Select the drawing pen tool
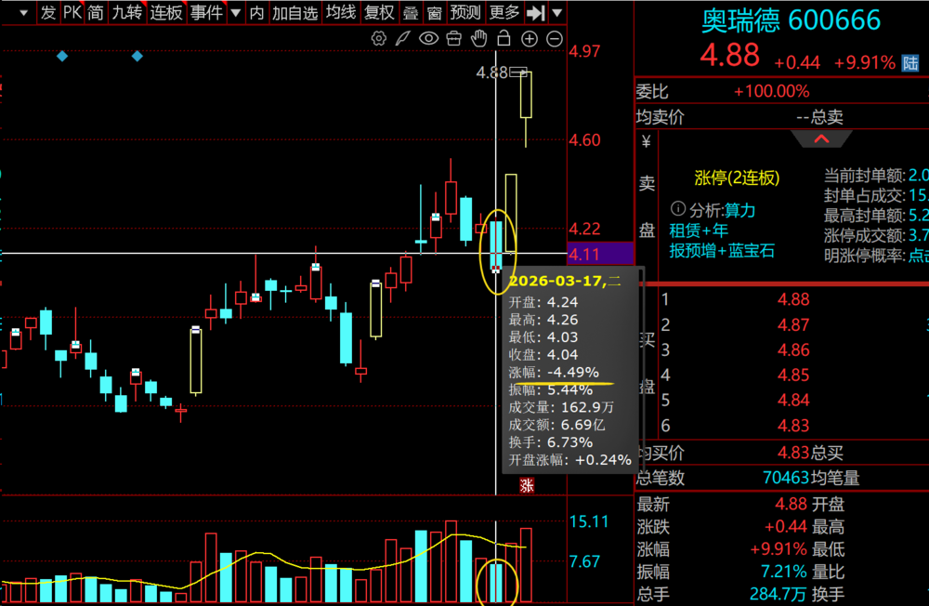The width and height of the screenshot is (929, 606). point(402,38)
